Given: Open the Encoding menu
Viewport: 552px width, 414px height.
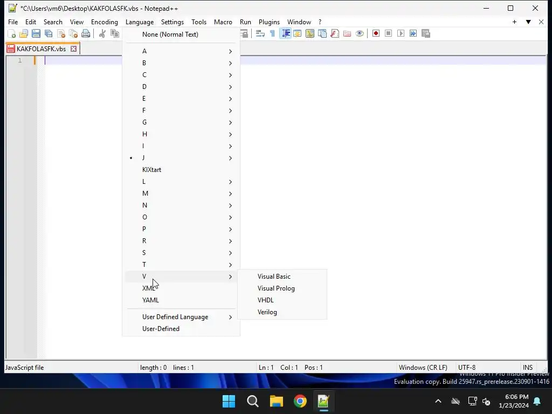Looking at the screenshot, I should [x=105, y=22].
